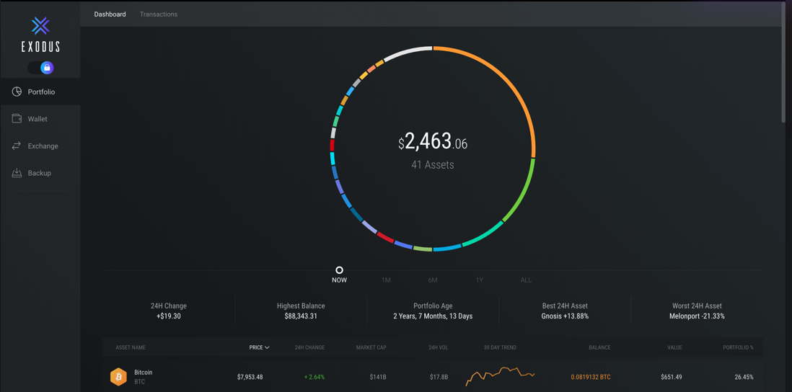This screenshot has width=792, height=392.
Task: Select the 1Y time range
Action: pos(480,280)
